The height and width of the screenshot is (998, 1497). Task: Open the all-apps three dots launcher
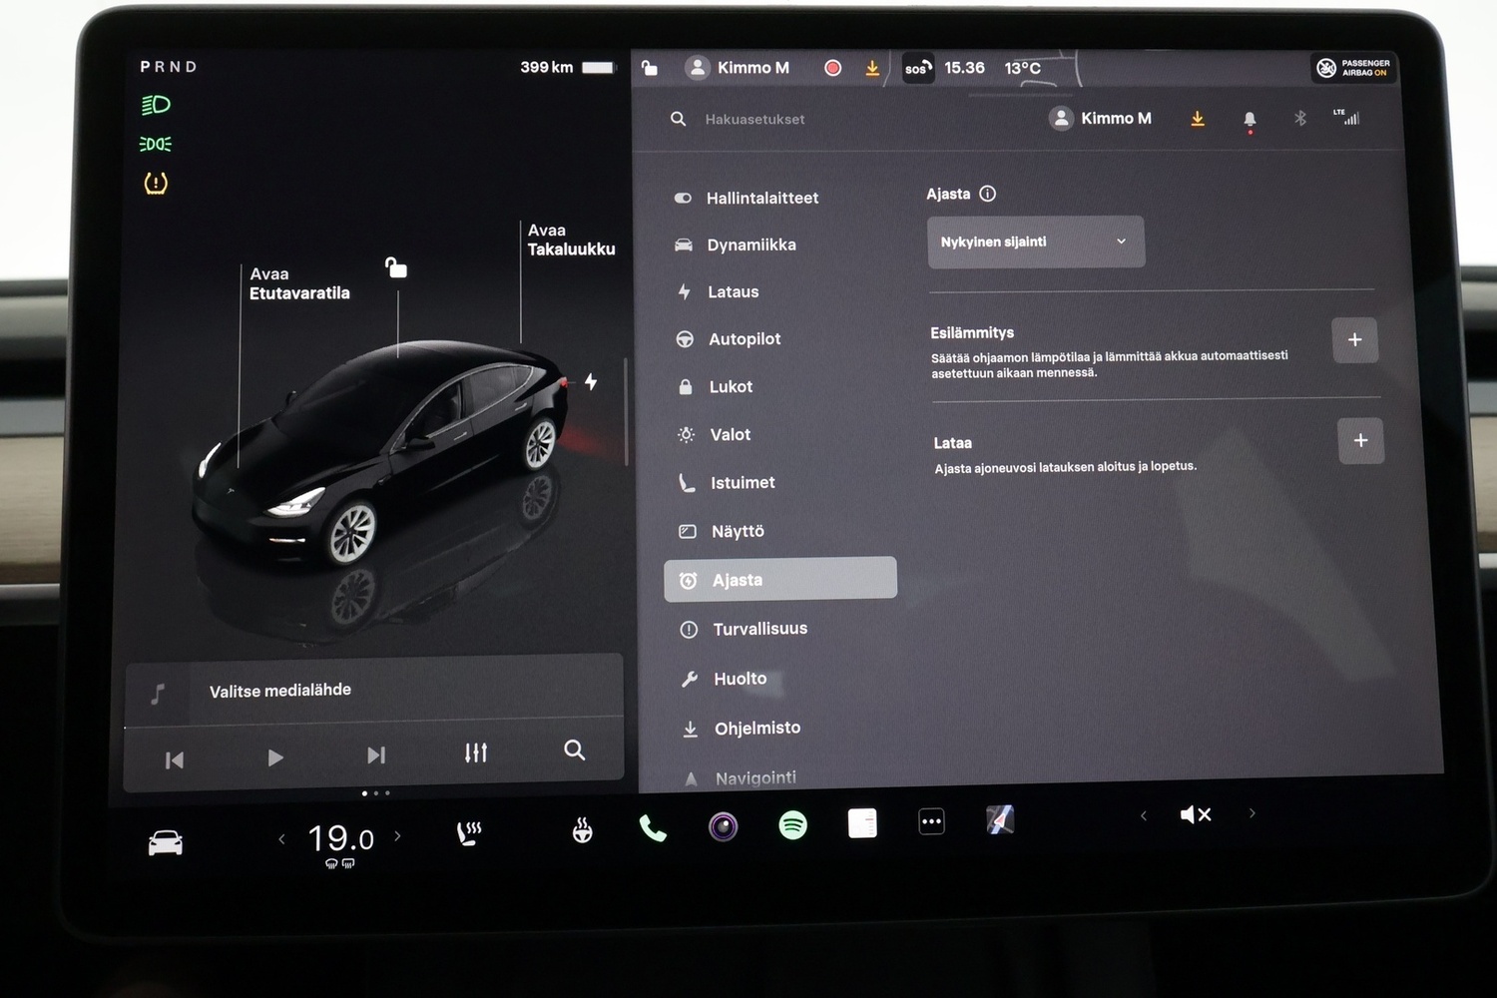click(x=931, y=822)
